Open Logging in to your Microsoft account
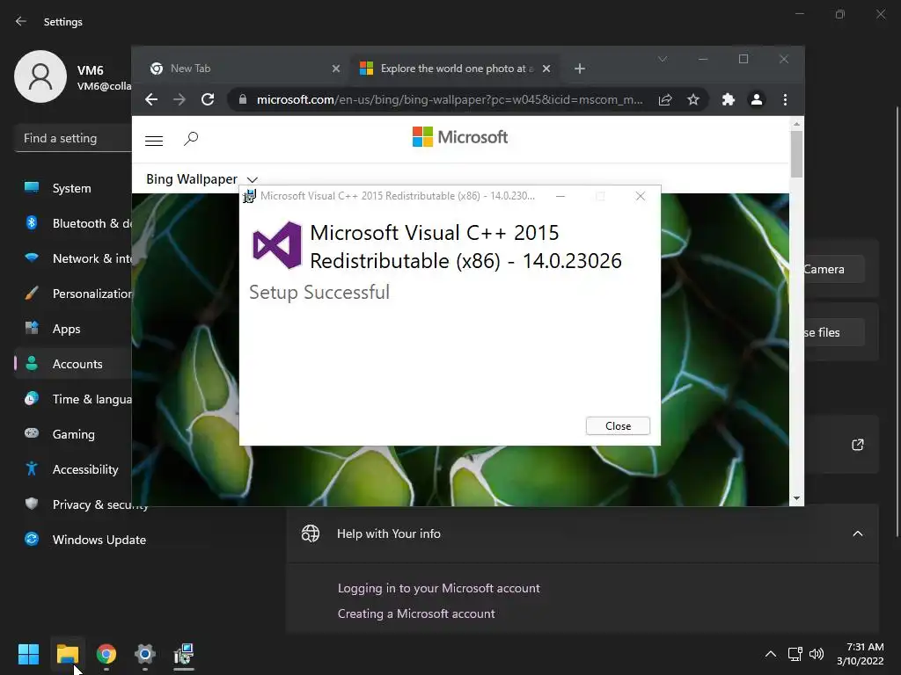 [x=438, y=588]
